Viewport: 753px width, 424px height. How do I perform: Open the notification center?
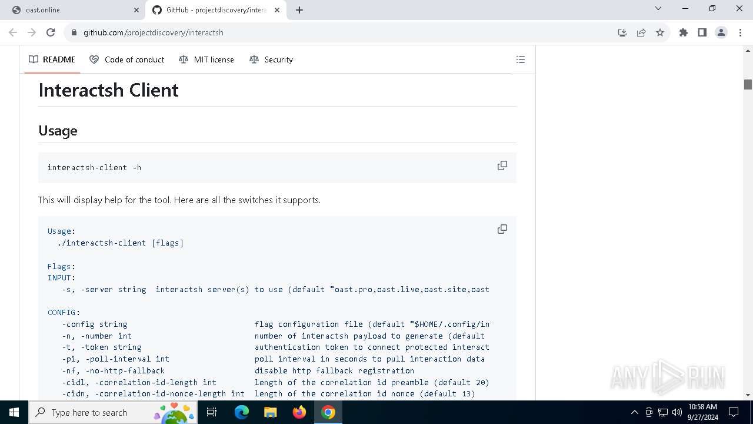point(734,412)
